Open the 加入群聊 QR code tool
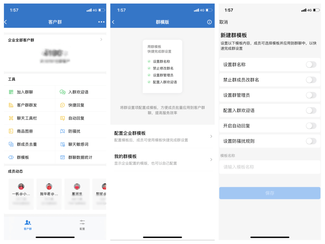Image resolution: width=325 pixels, height=244 pixels. coord(11,92)
